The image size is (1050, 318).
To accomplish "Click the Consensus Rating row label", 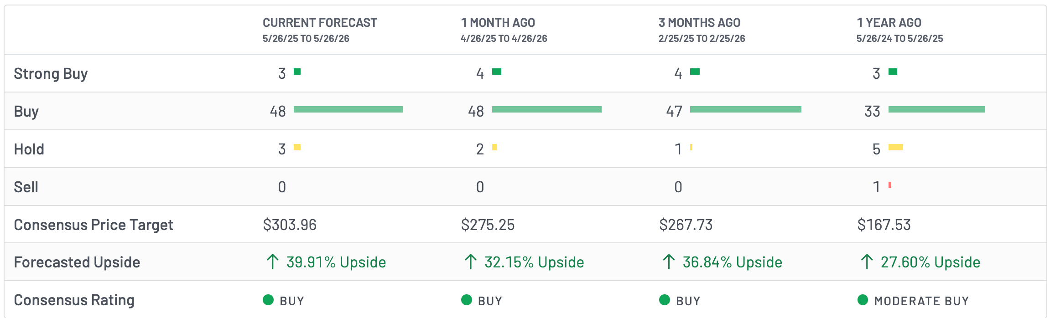I will coord(74,300).
